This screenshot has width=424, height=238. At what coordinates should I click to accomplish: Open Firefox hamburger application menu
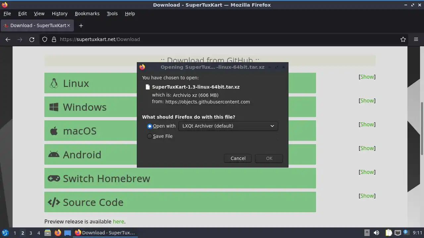(416, 39)
